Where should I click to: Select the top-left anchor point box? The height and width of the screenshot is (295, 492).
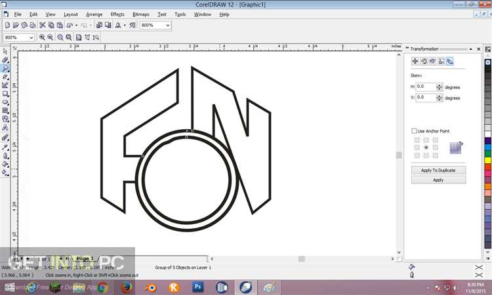(417, 140)
